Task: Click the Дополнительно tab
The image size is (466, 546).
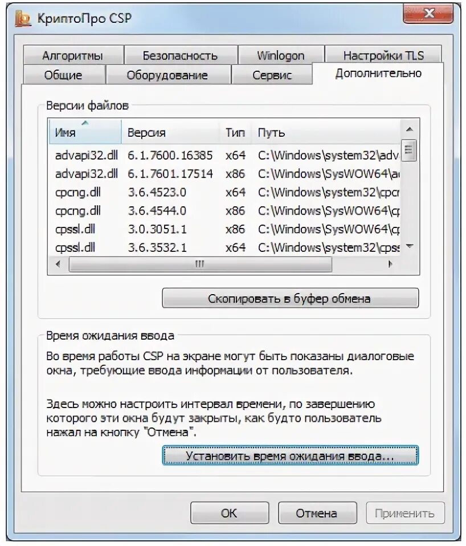Action: [378, 73]
